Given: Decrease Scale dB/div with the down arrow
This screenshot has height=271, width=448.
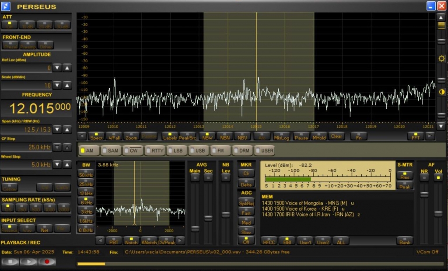Looking at the screenshot, I should [57, 85].
